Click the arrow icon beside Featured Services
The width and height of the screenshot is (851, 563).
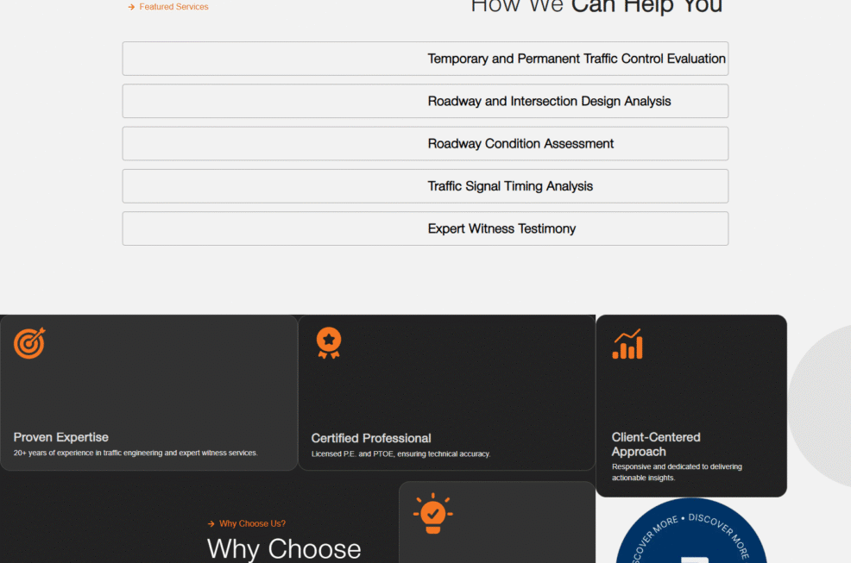(x=131, y=7)
